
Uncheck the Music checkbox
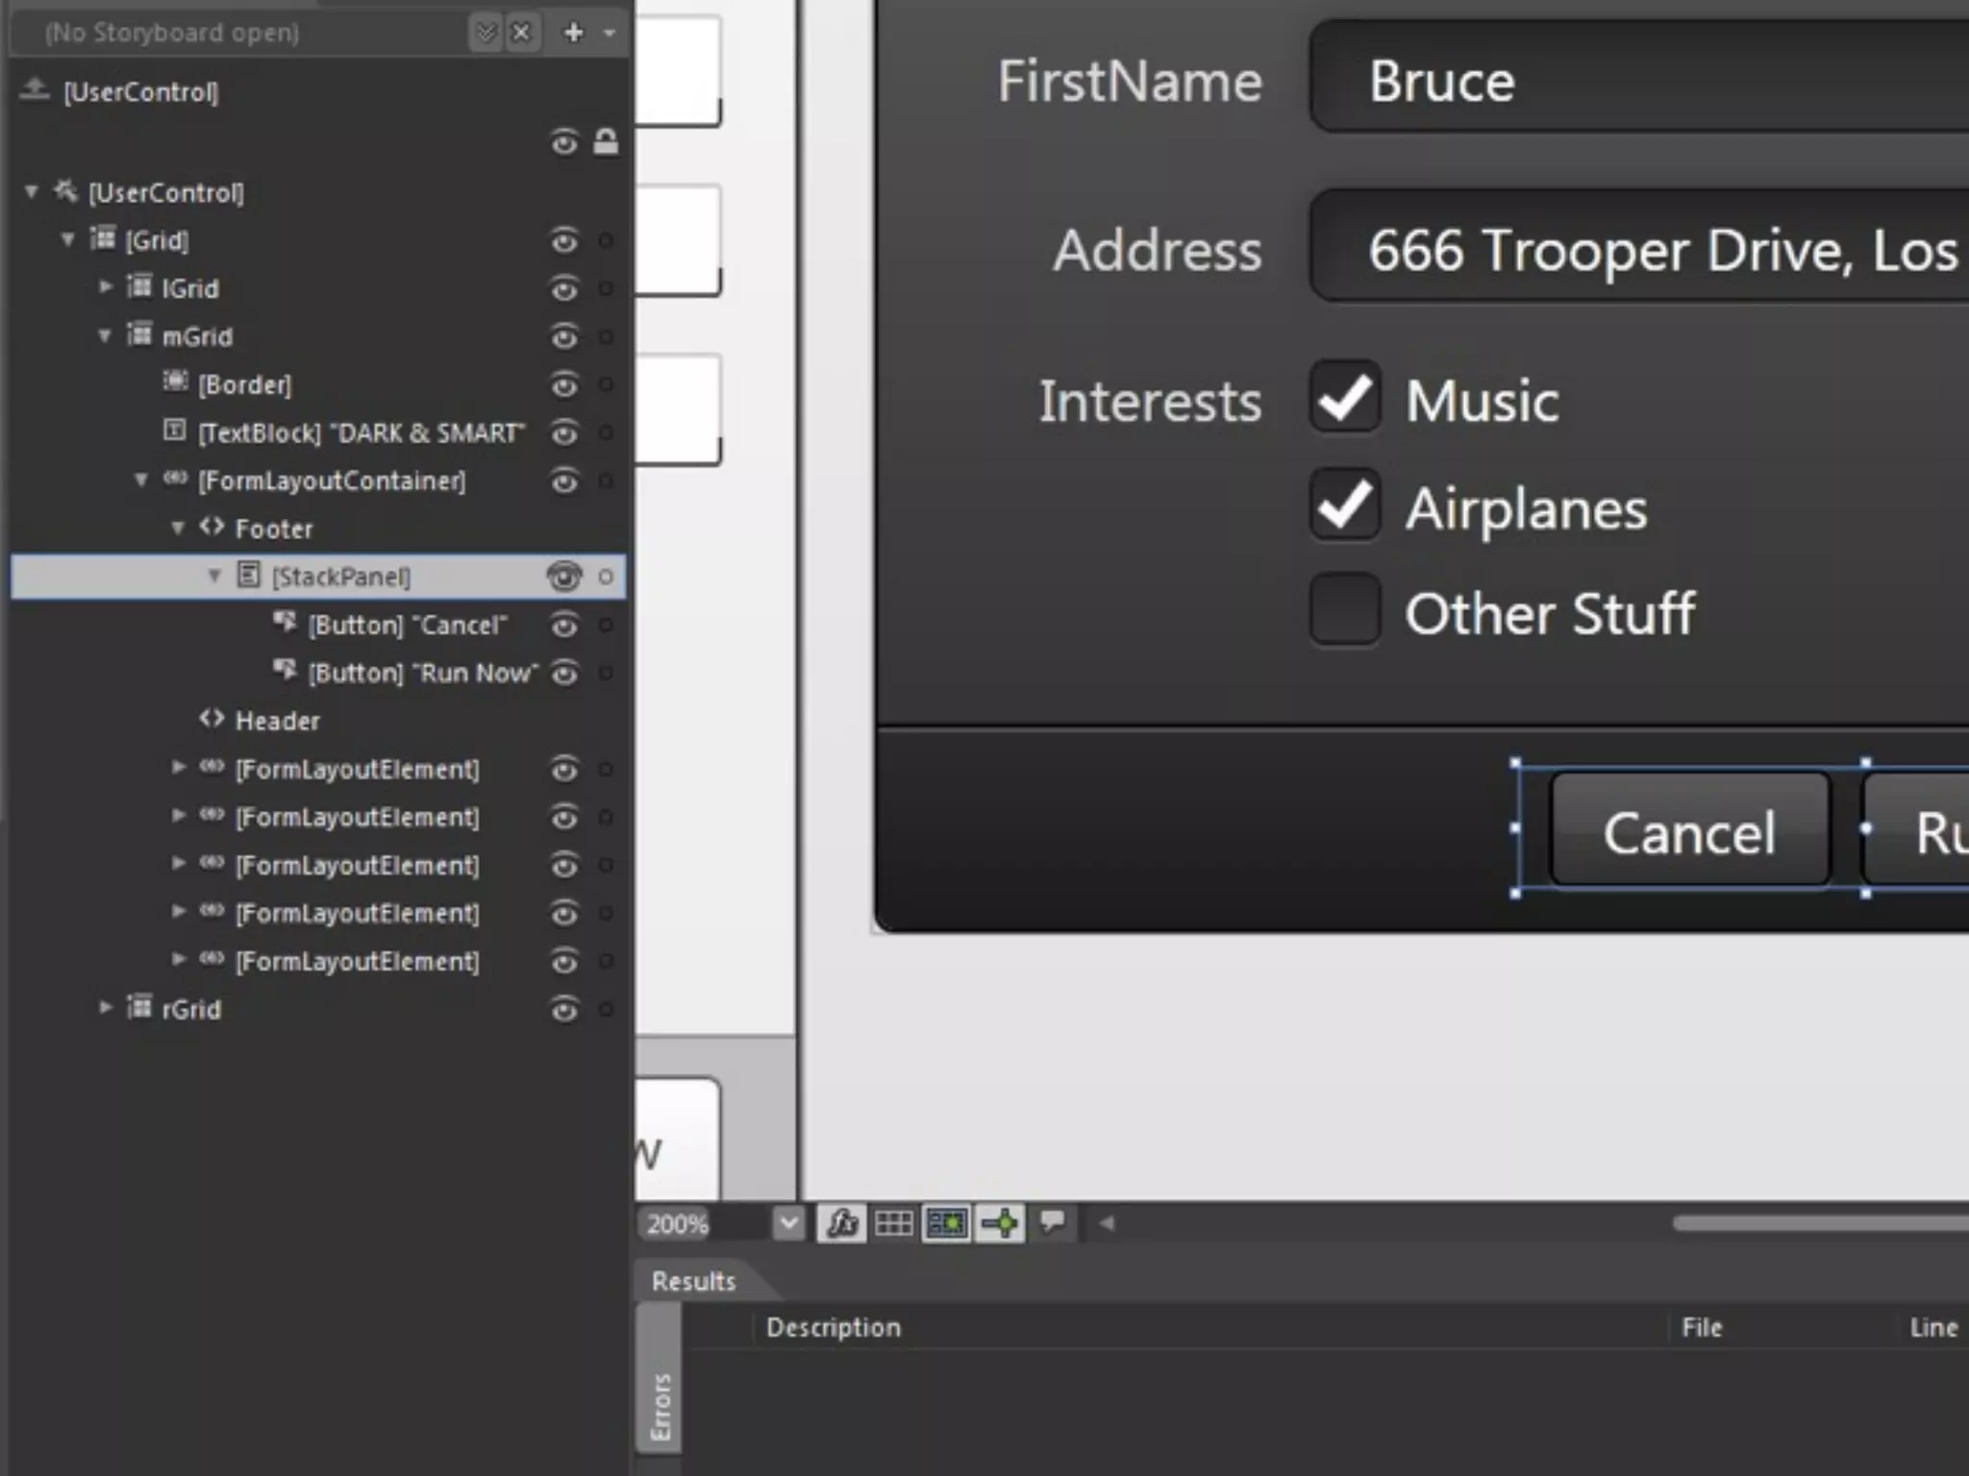1344,397
